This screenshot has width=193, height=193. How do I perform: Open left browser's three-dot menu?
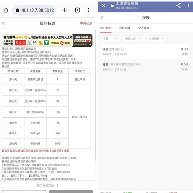88,10
